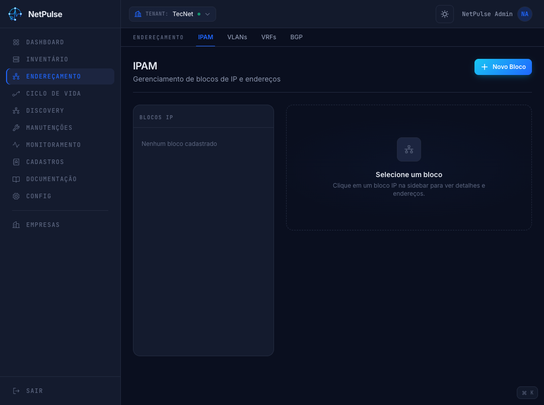Click 'Selecione um bloco' heading
544x405 pixels.
(409, 175)
